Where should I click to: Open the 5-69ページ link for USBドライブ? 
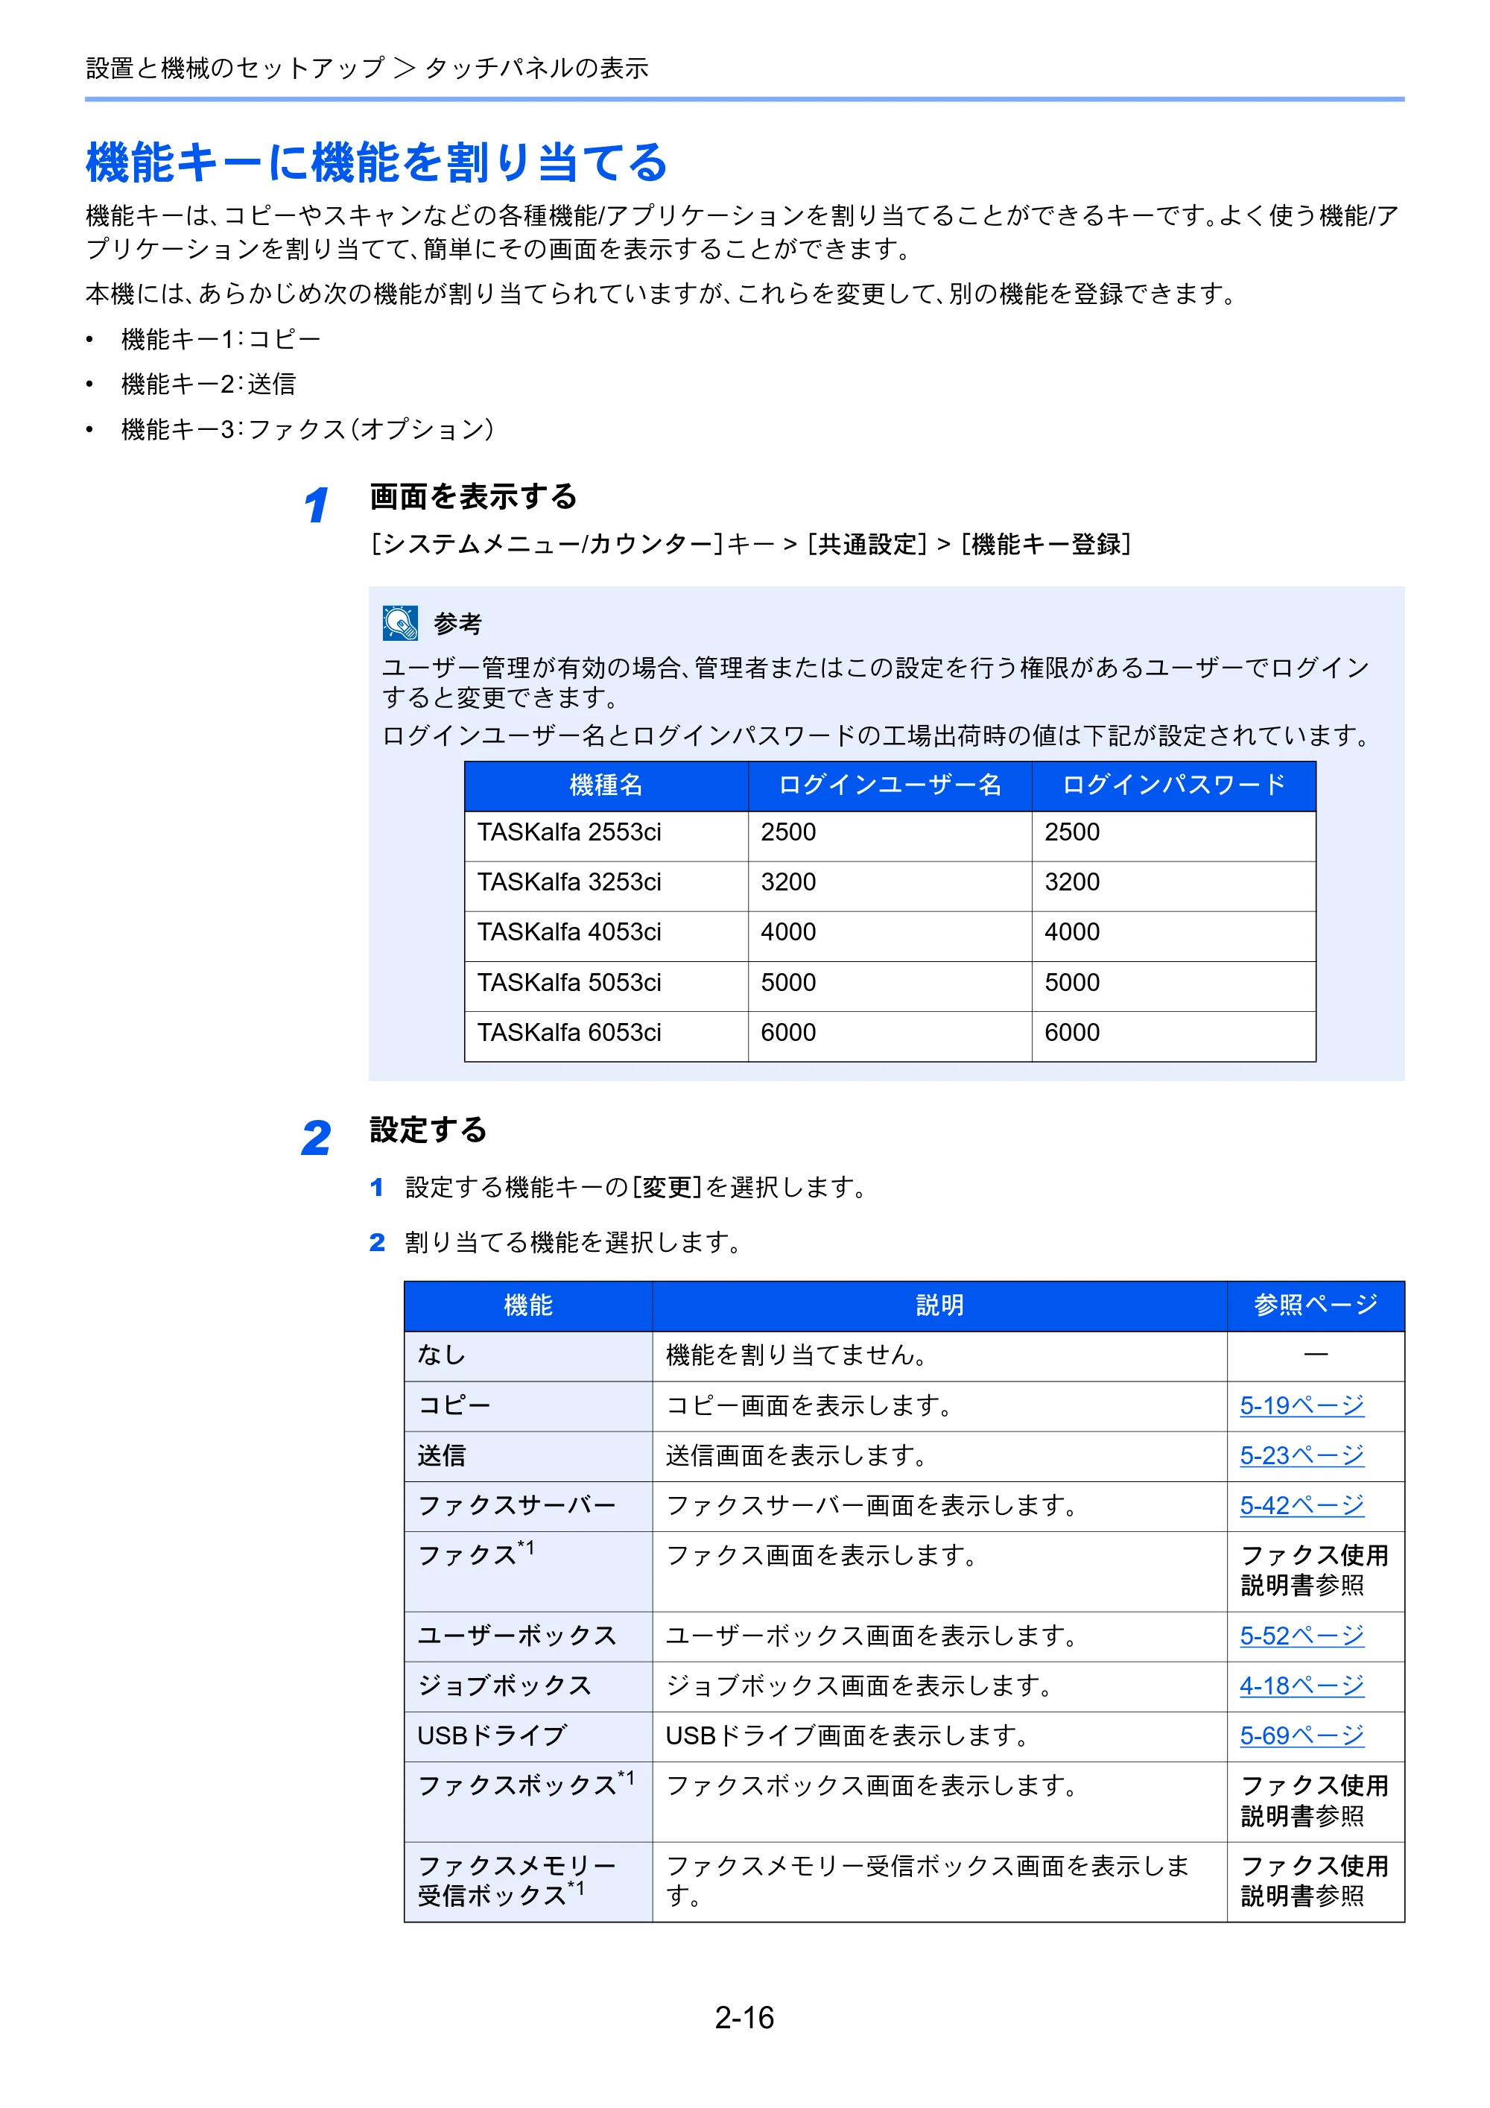tap(1301, 1735)
